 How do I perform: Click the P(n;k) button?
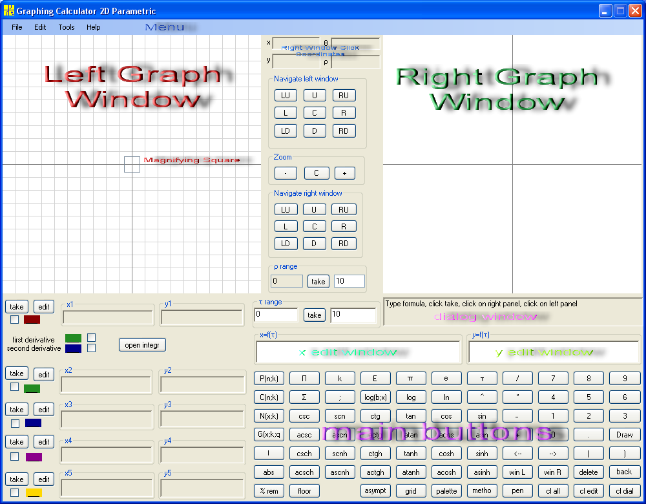[x=269, y=378]
